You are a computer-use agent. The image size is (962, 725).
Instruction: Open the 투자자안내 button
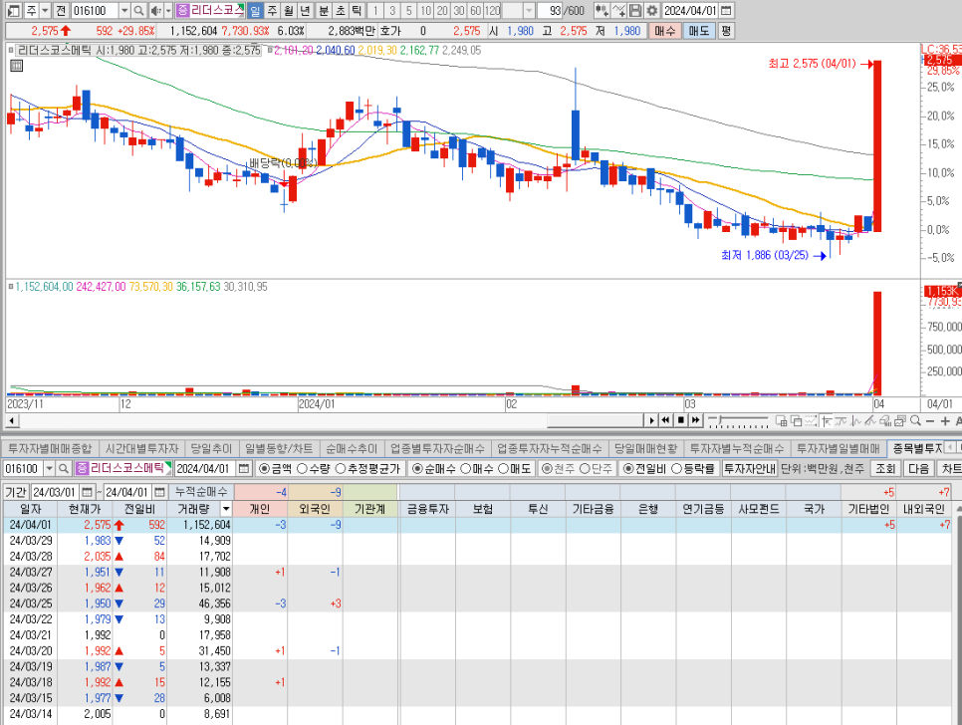click(x=750, y=469)
